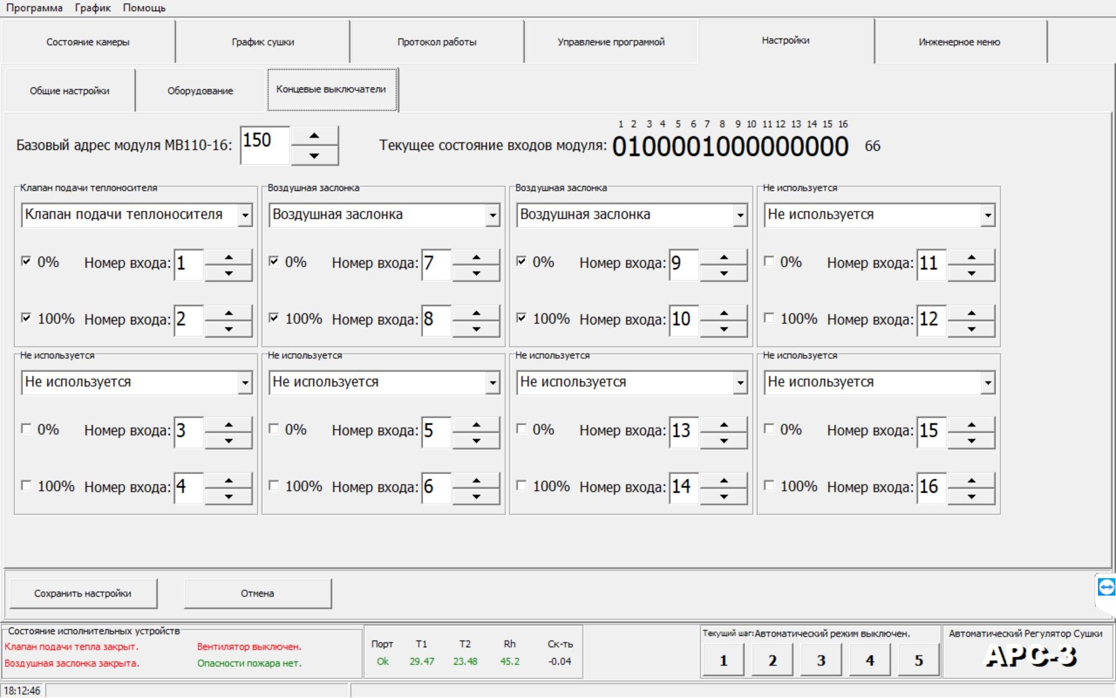This screenshot has width=1116, height=698.
Task: Open Не используется dropdown with input 13
Action: [x=740, y=383]
